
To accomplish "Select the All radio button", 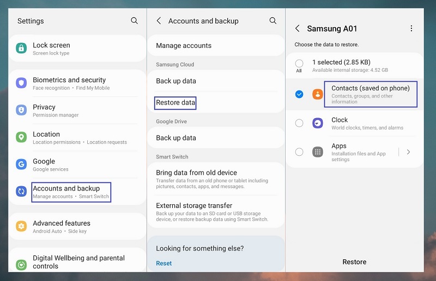I will point(299,63).
